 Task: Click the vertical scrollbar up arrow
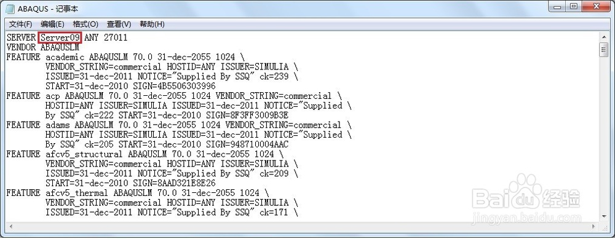pyautogui.click(x=604, y=37)
